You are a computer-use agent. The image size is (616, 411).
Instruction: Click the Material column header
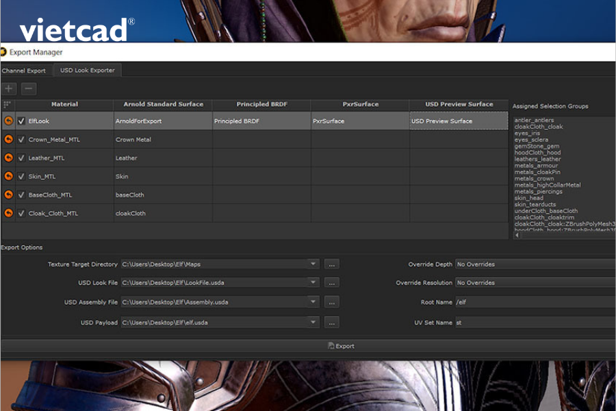coord(64,104)
